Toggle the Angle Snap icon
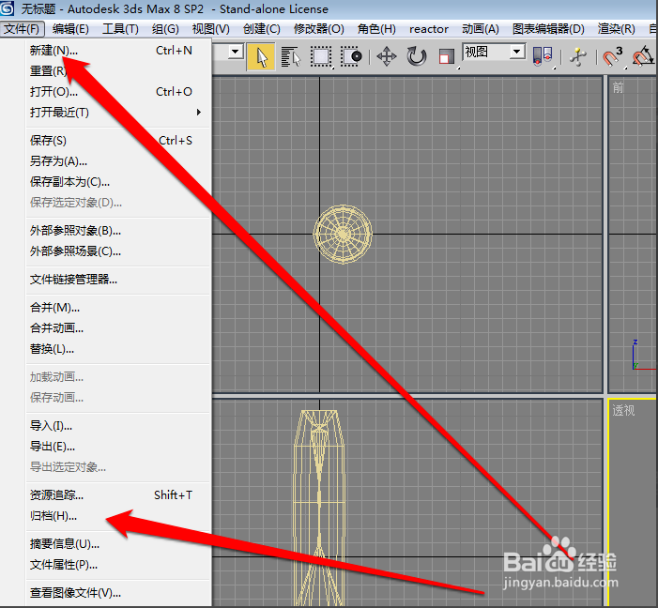This screenshot has height=608, width=658. (643, 56)
